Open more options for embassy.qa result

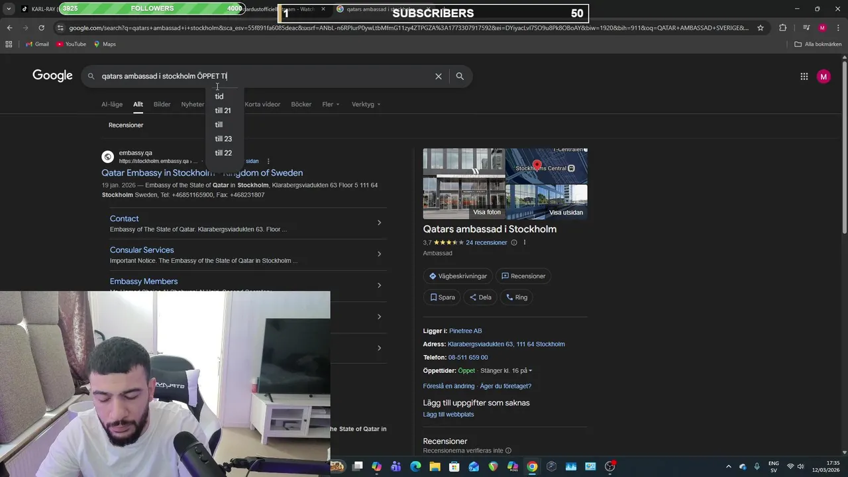pos(268,161)
